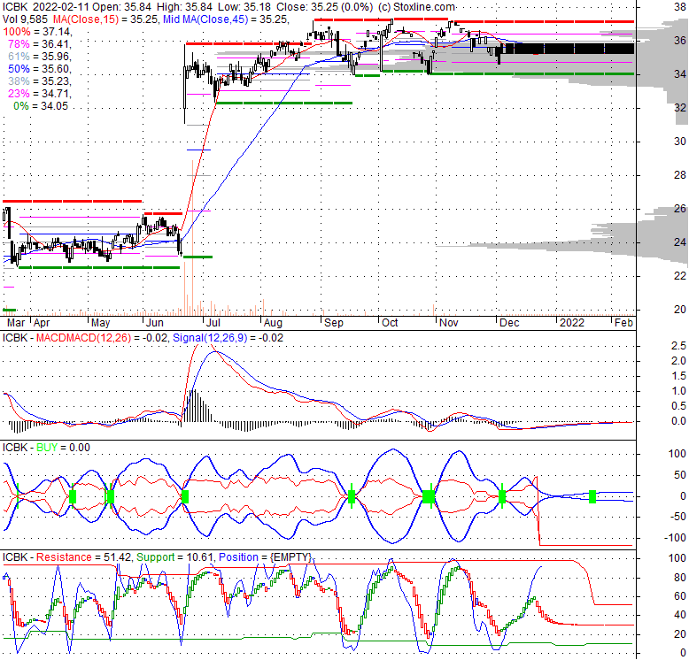
Task: Click the '2022' year label on time axis
Action: point(572,323)
